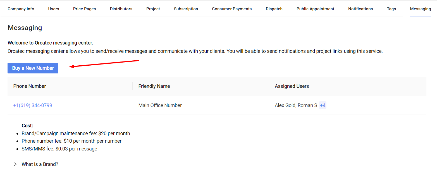Click the SMS/MMS fee line
Image resolution: width=437 pixels, height=178 pixels.
tap(59, 149)
